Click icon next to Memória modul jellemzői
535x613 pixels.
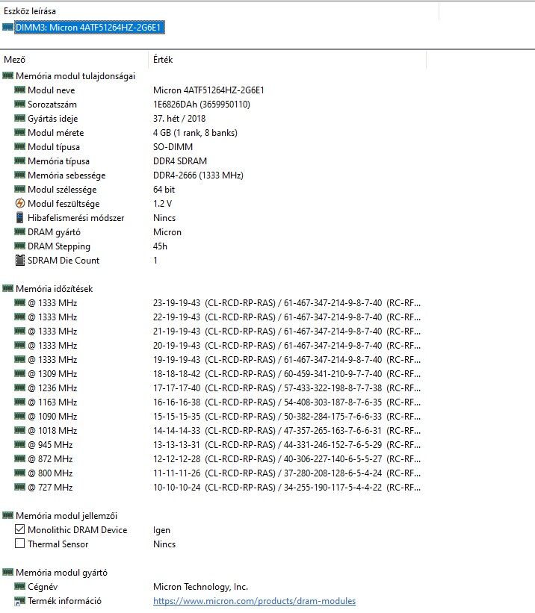click(x=7, y=516)
